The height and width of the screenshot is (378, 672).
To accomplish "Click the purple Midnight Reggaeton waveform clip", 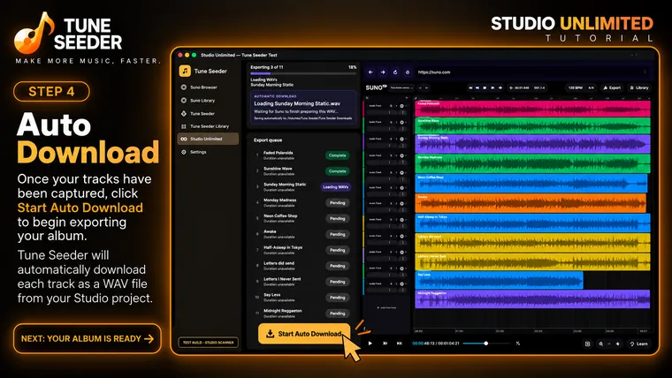I will (532, 299).
